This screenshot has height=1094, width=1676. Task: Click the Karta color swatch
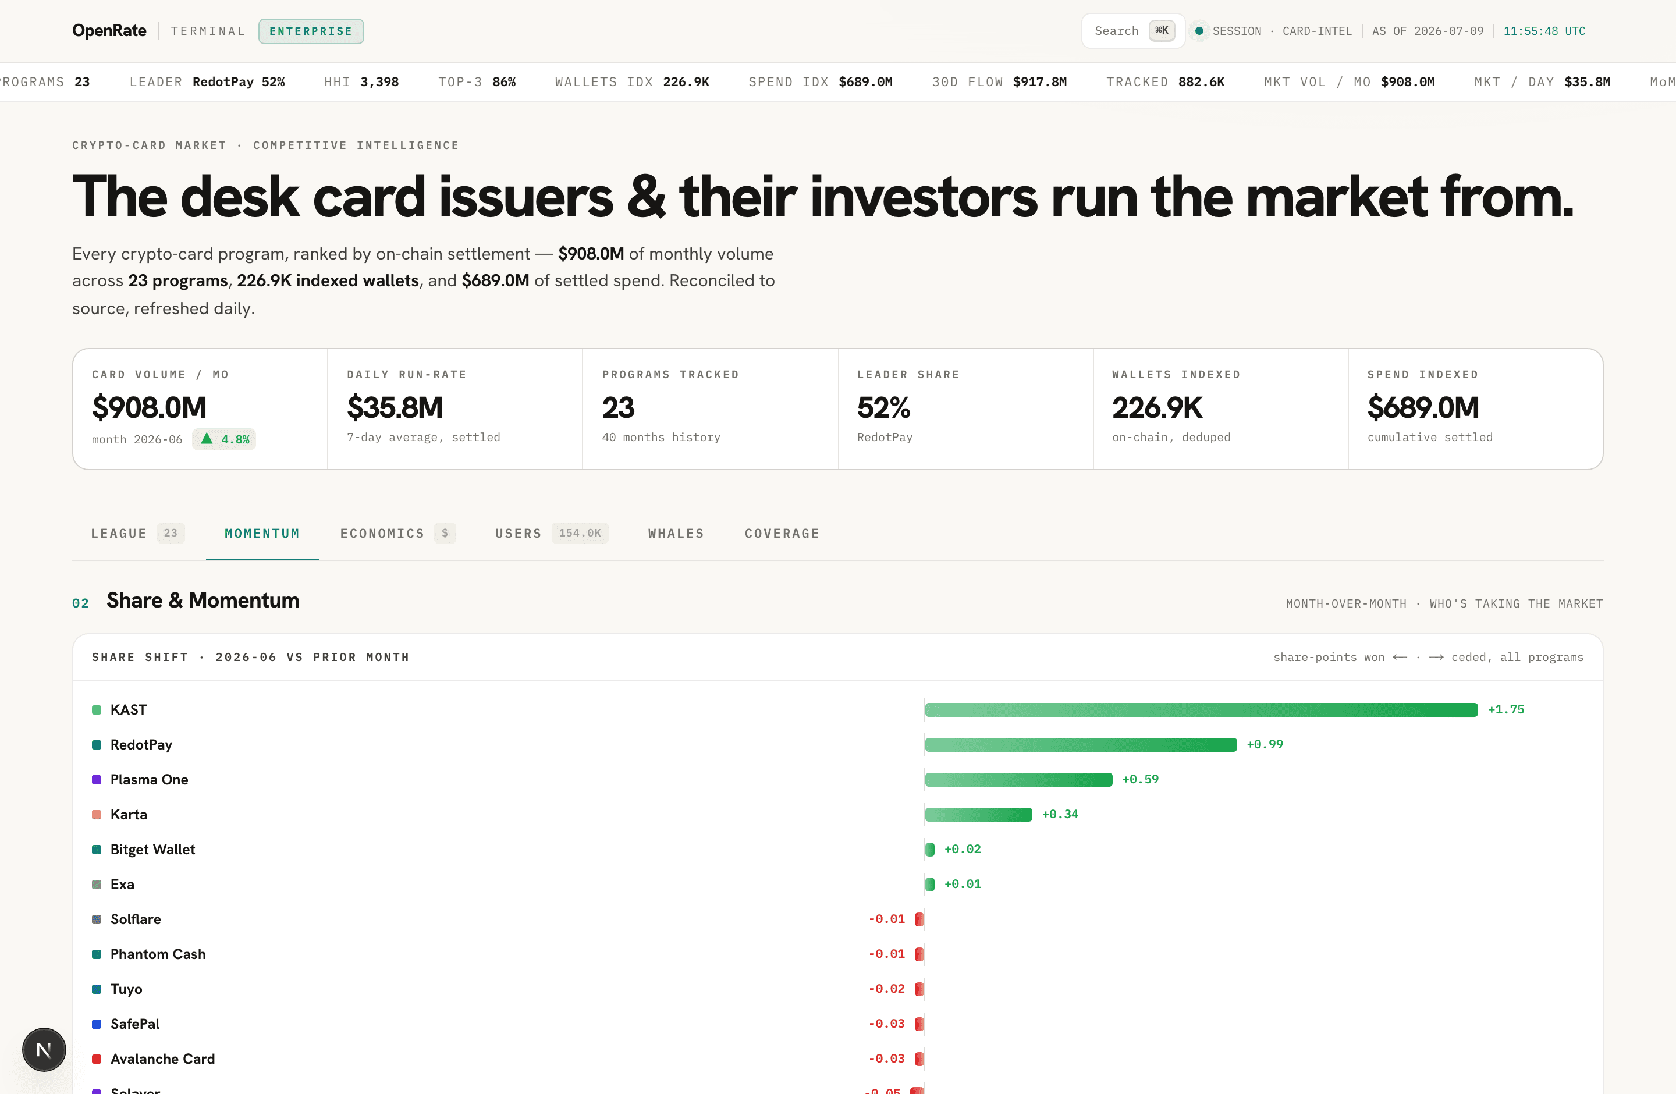[97, 815]
